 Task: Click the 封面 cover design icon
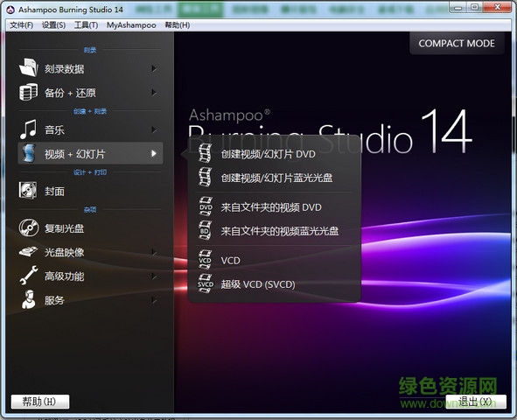(28, 190)
